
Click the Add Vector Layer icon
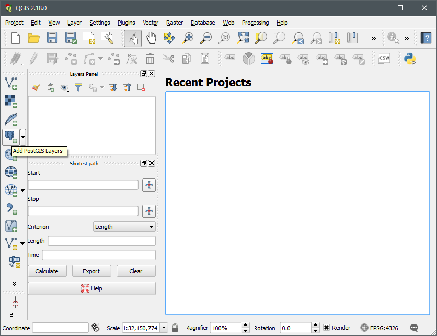(x=11, y=83)
